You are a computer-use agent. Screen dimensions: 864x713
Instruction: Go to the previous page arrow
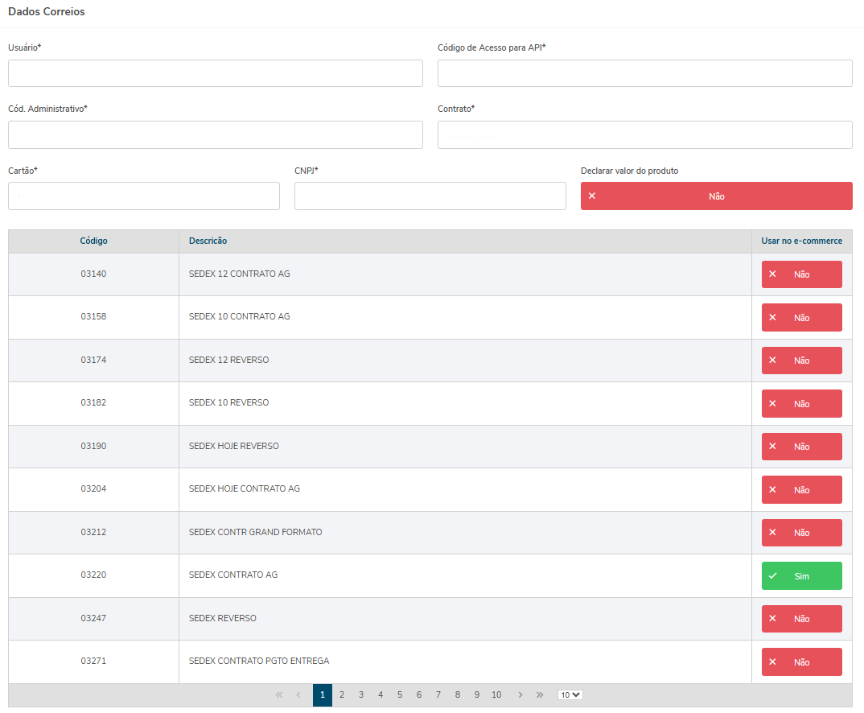click(298, 695)
